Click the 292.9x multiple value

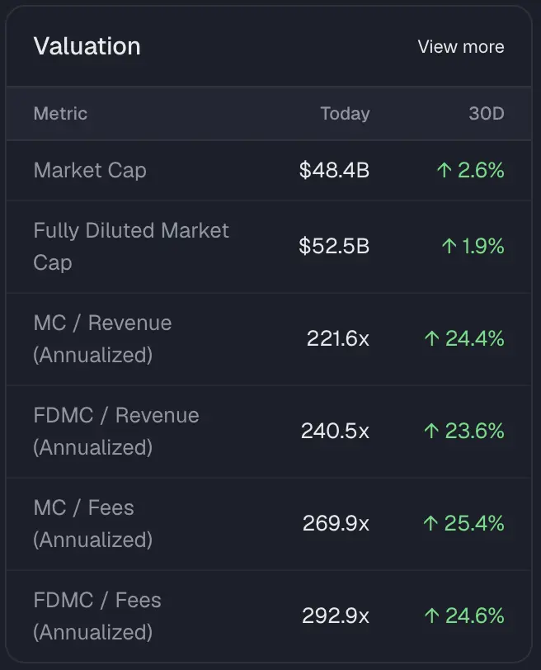(336, 616)
